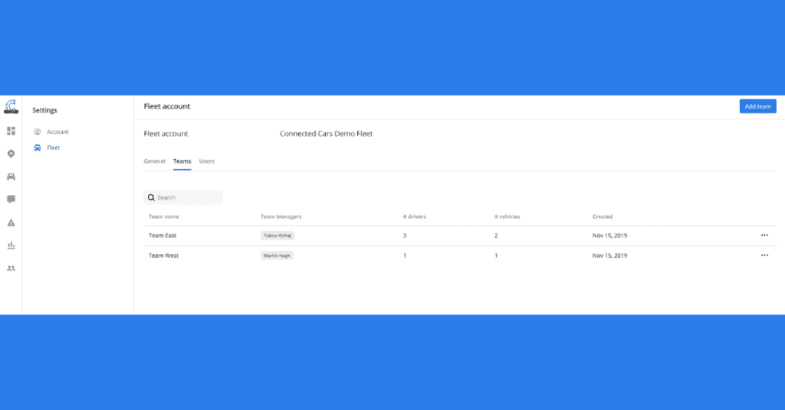Open the statistics bar chart icon
The image size is (785, 410).
coord(11,246)
